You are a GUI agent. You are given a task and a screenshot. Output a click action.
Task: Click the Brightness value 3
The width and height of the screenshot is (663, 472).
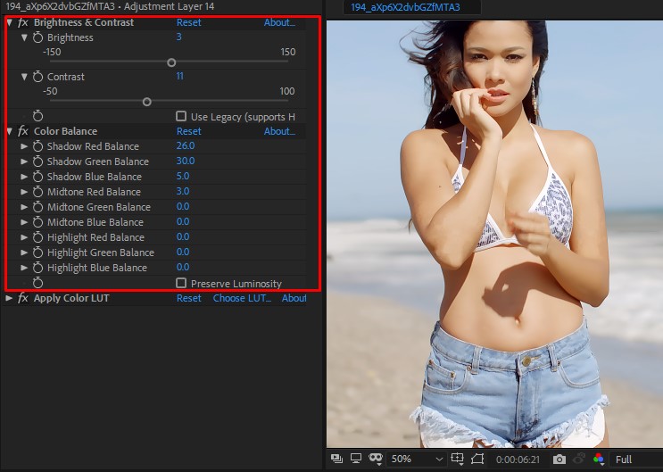click(178, 37)
